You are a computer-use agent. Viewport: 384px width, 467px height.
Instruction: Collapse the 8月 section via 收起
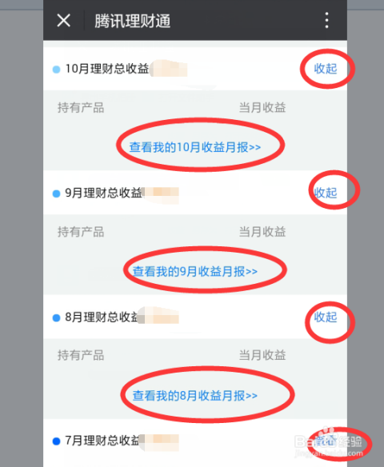326,317
